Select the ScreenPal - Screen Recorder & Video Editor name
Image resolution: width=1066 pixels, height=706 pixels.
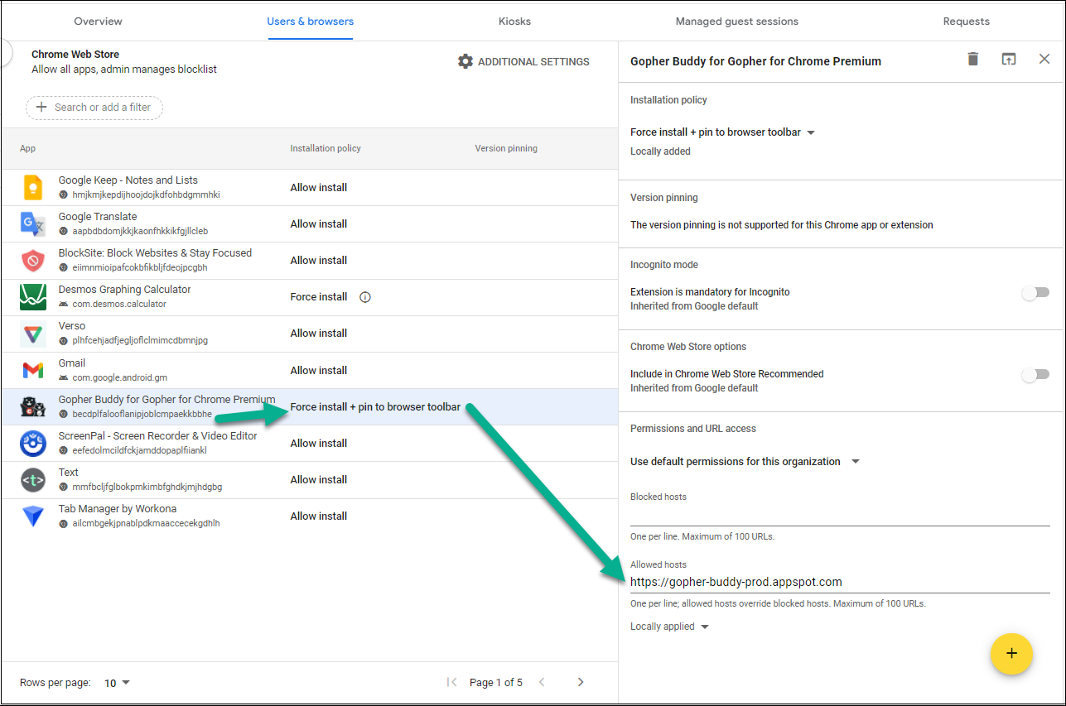point(157,436)
